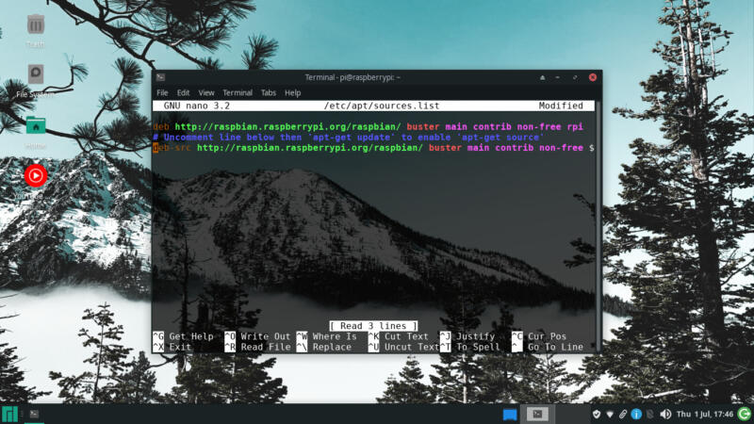Viewport: 754px width, 424px height.
Task: Open the Help menu
Action: pyautogui.click(x=292, y=92)
